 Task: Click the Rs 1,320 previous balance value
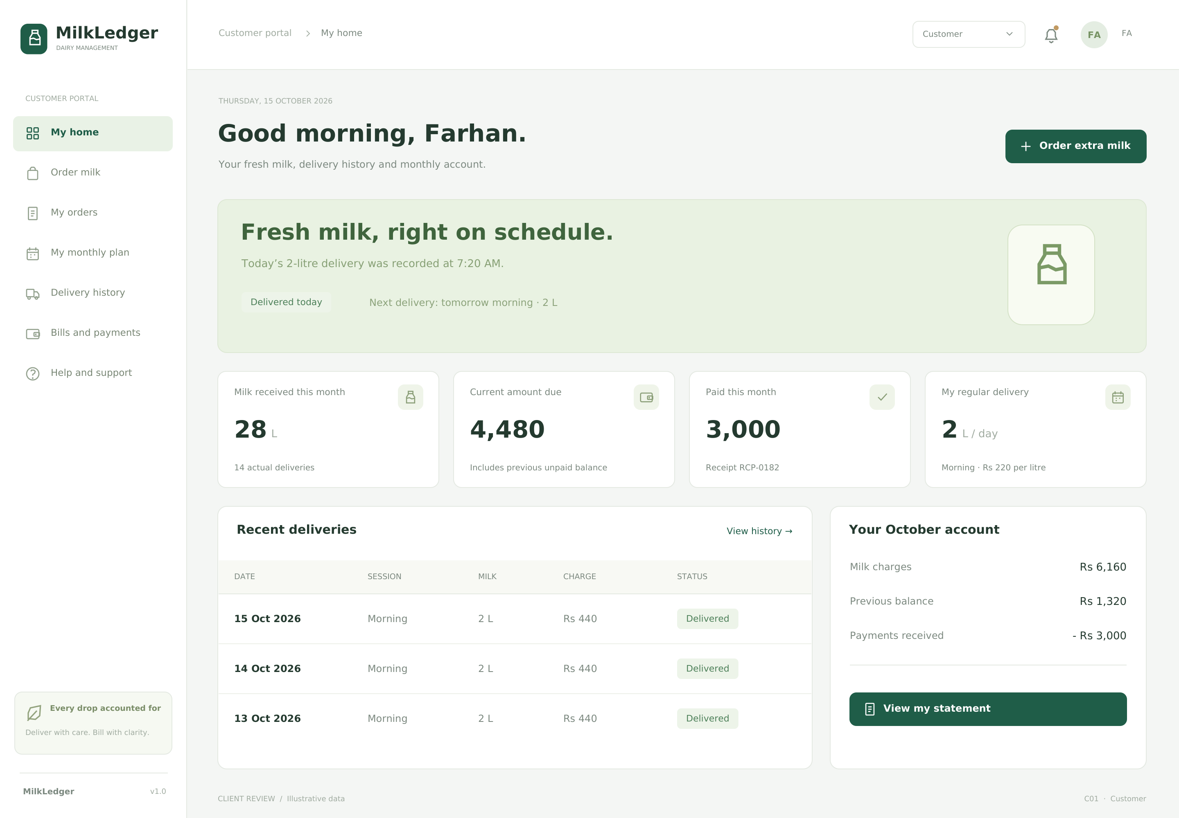tap(1102, 601)
